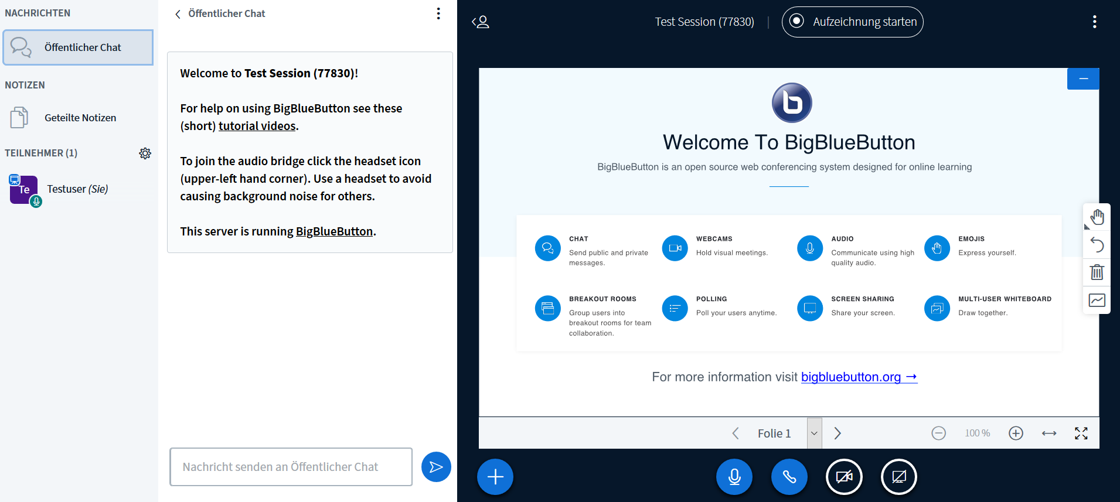Toggle the user list panel
The height and width of the screenshot is (502, 1120).
click(x=481, y=22)
